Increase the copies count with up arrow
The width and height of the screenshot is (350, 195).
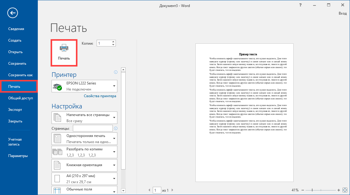coord(113,42)
